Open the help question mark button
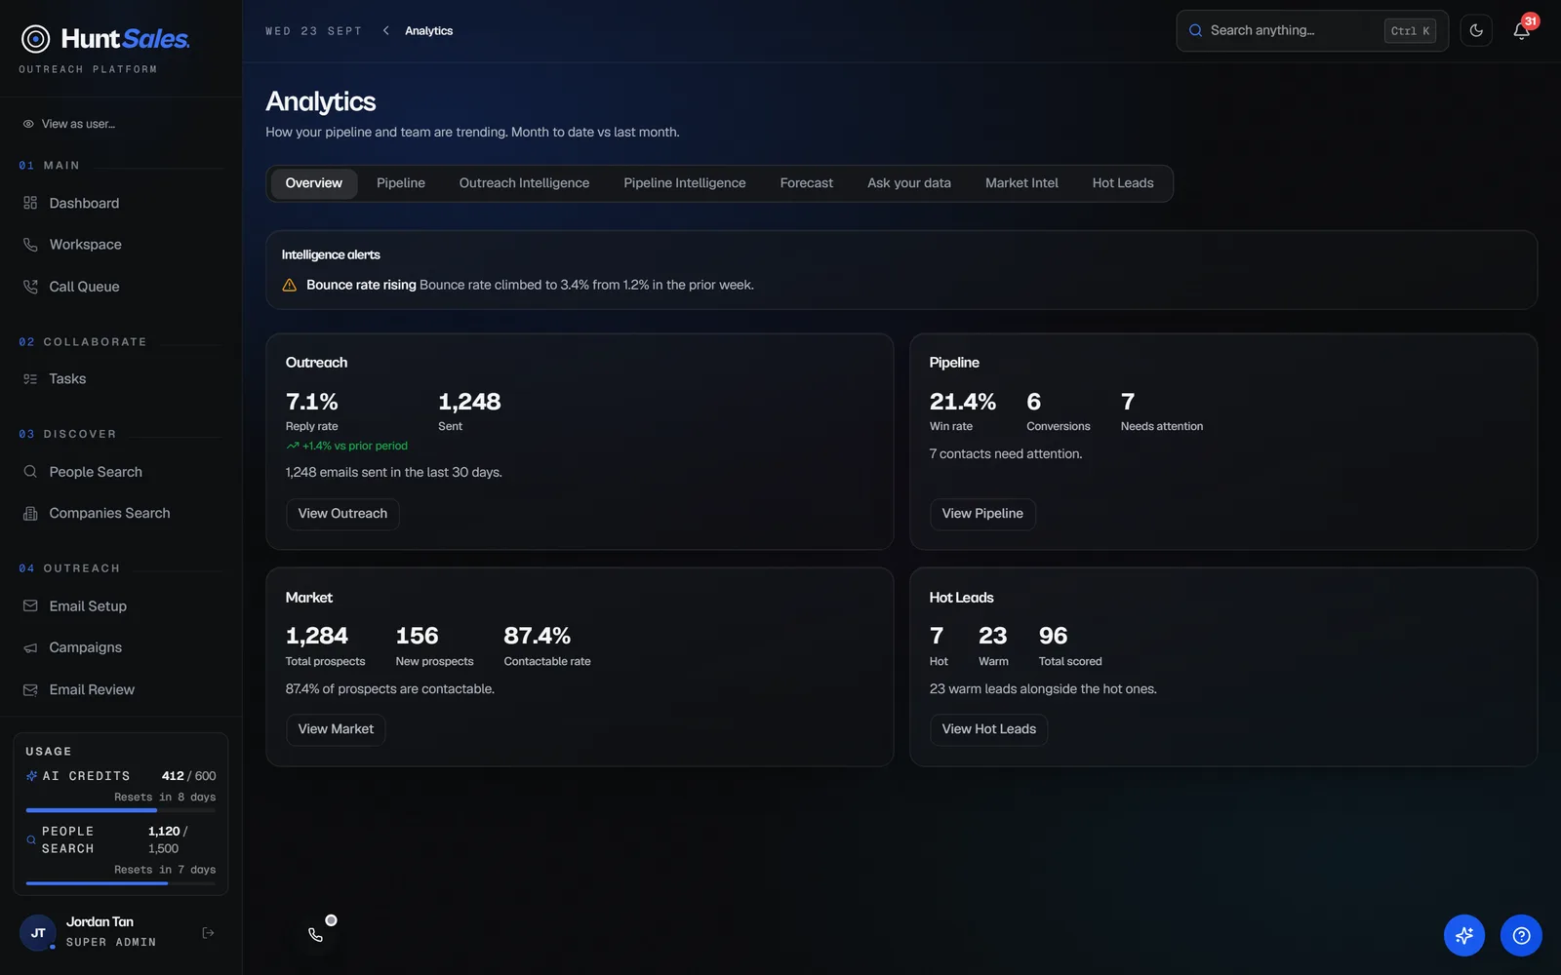The image size is (1561, 975). pos(1521,936)
